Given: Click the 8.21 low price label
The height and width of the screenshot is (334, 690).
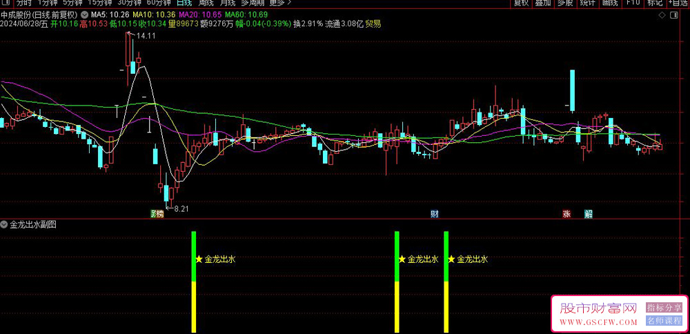Looking at the screenshot, I should 181,208.
